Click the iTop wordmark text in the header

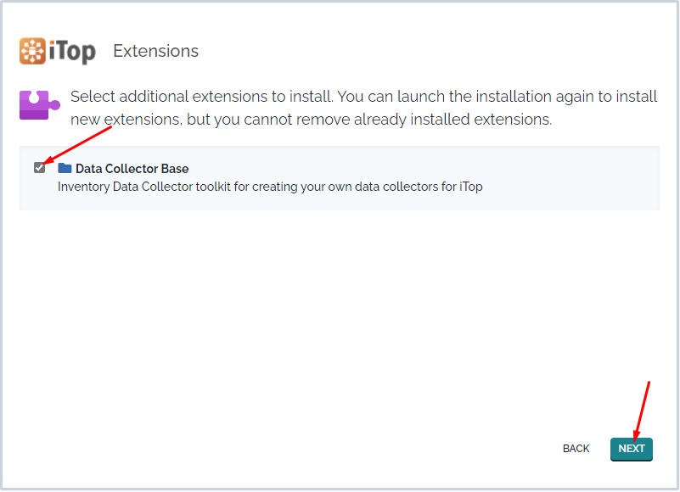point(72,52)
